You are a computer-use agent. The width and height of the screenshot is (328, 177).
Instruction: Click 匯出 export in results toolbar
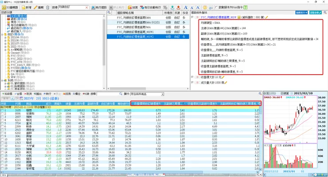click(x=38, y=94)
